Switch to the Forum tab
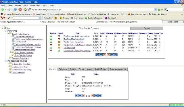 pyautogui.click(x=81, y=69)
